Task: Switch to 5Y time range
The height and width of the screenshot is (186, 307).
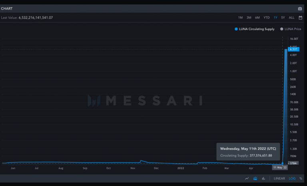Action: (x=283, y=18)
